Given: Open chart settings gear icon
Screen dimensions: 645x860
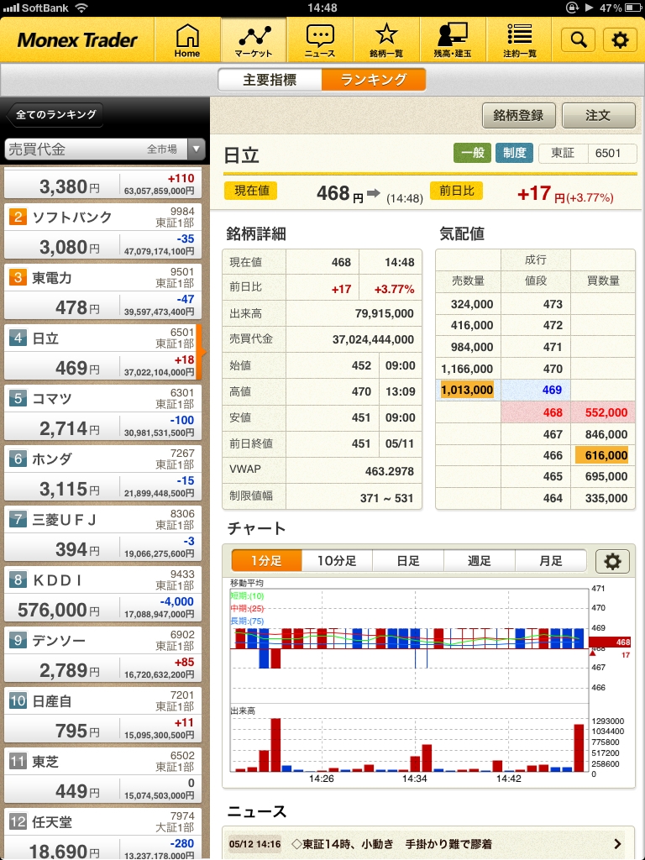Looking at the screenshot, I should pos(612,561).
